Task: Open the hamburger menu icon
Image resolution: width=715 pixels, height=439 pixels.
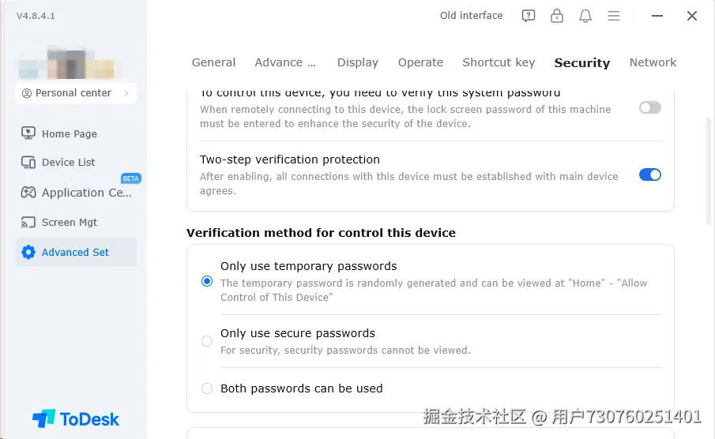Action: click(x=613, y=16)
